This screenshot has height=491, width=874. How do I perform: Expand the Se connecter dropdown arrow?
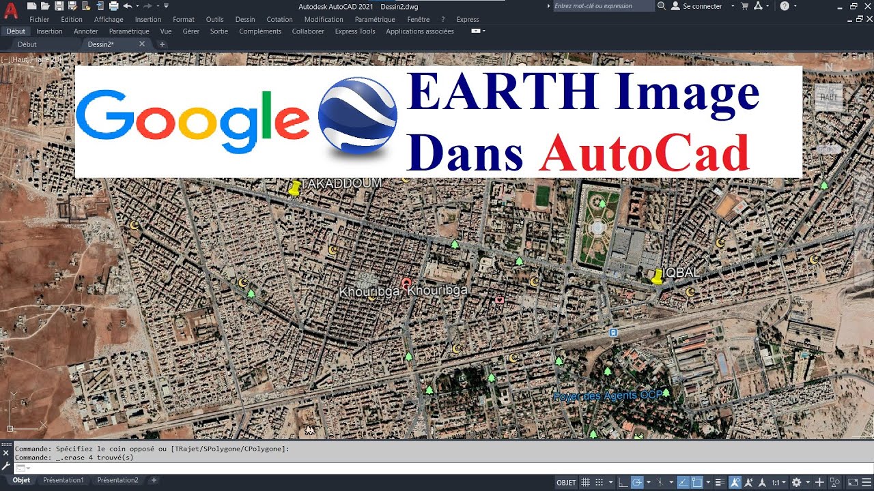coord(733,6)
